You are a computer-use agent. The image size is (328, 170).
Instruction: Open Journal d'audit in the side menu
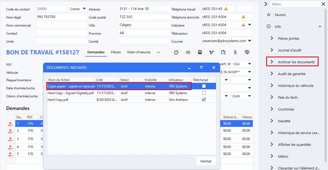pyautogui.click(x=290, y=50)
